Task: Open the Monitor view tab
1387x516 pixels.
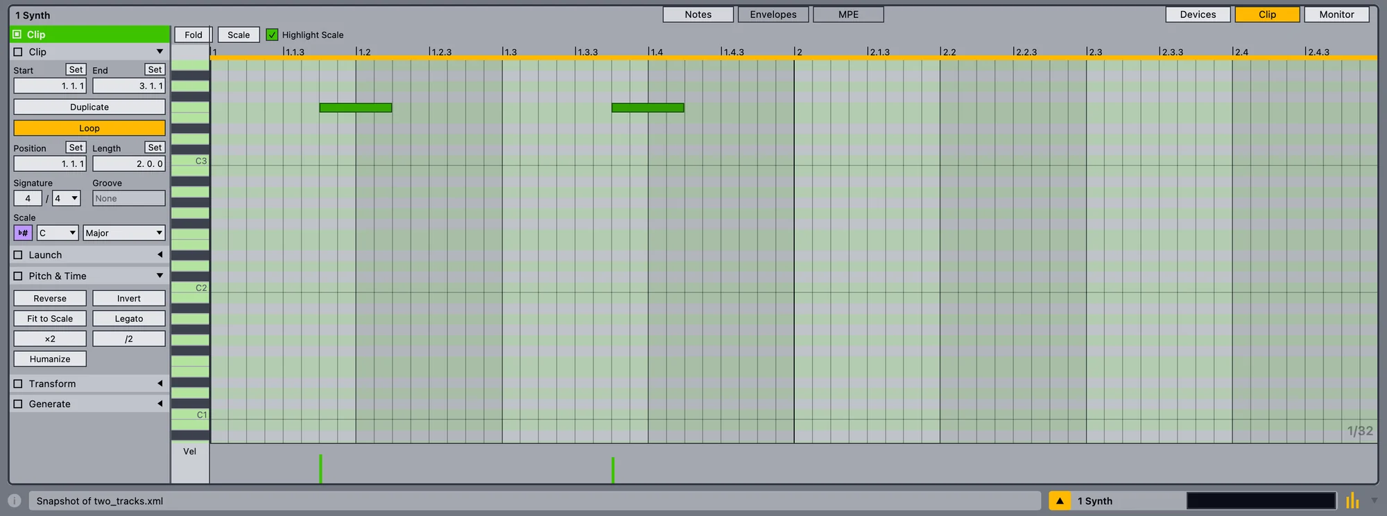Action: (1336, 15)
